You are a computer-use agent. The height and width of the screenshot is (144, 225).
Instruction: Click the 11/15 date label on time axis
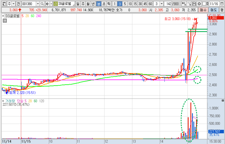(x=26, y=141)
